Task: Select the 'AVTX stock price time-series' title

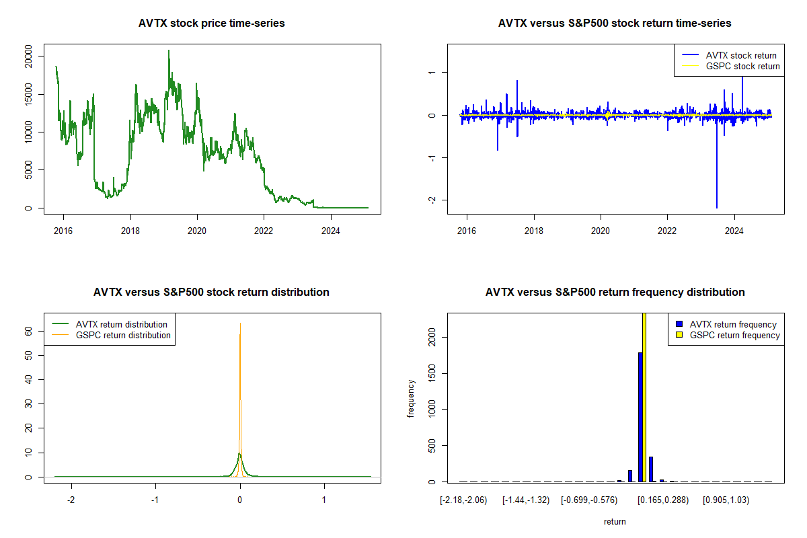Action: pos(211,24)
